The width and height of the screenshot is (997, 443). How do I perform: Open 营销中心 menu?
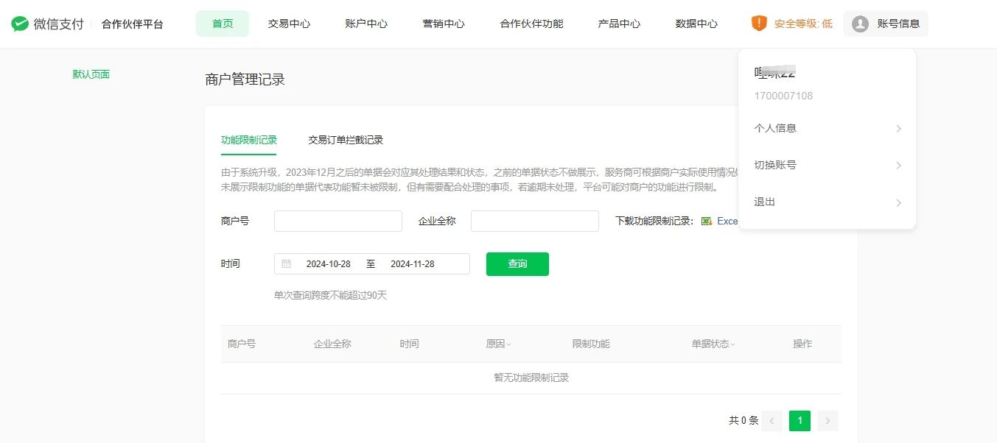pos(444,24)
